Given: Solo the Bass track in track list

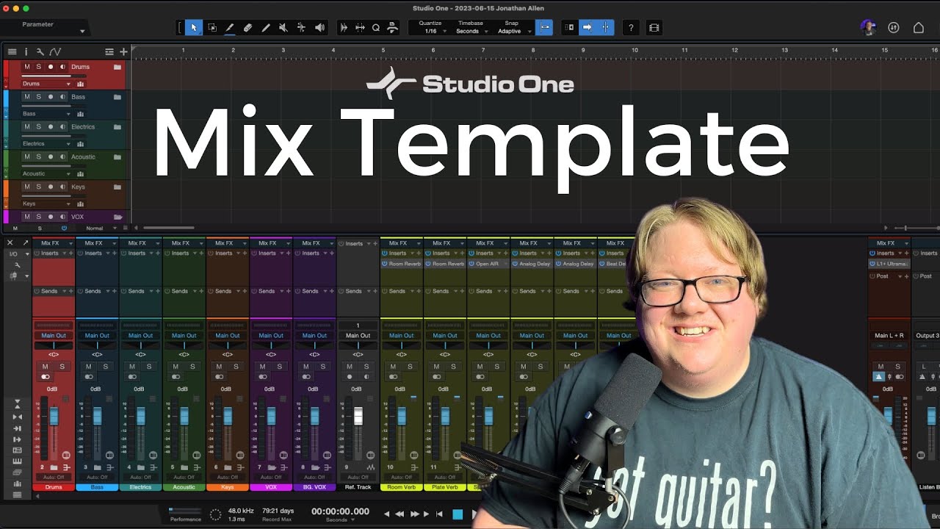Looking at the screenshot, I should coord(39,97).
